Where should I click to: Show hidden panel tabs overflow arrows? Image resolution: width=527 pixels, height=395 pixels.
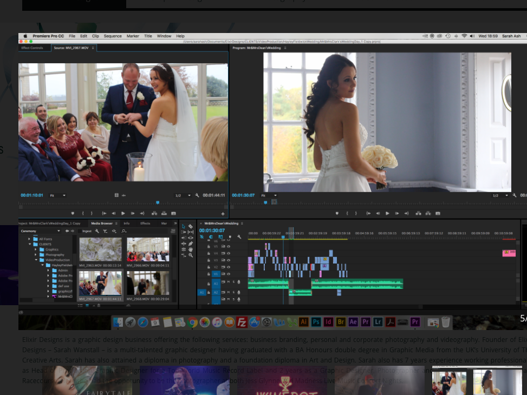pos(175,223)
